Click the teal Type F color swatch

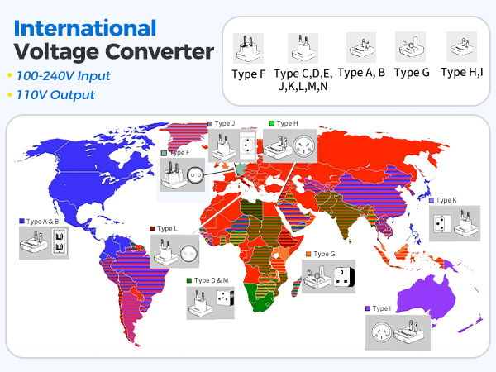[x=164, y=153]
